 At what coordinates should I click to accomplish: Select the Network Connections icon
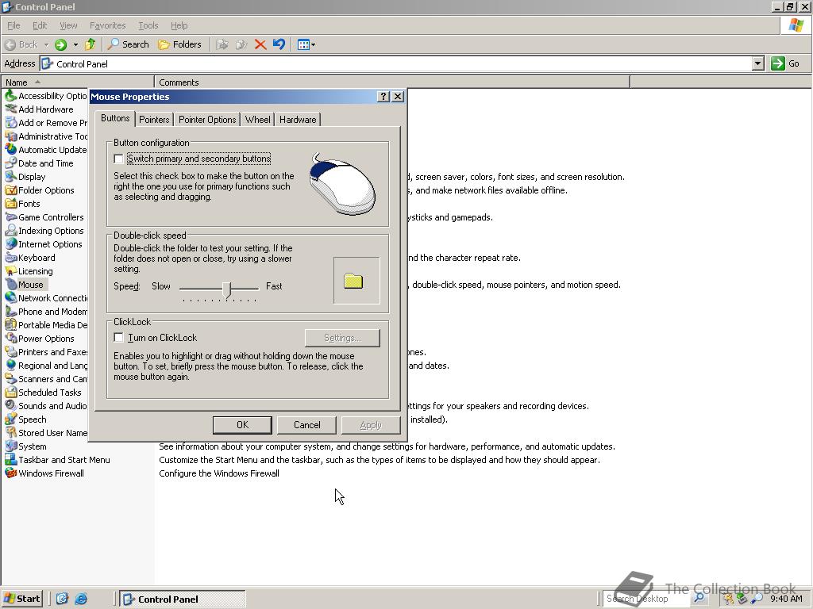point(11,298)
